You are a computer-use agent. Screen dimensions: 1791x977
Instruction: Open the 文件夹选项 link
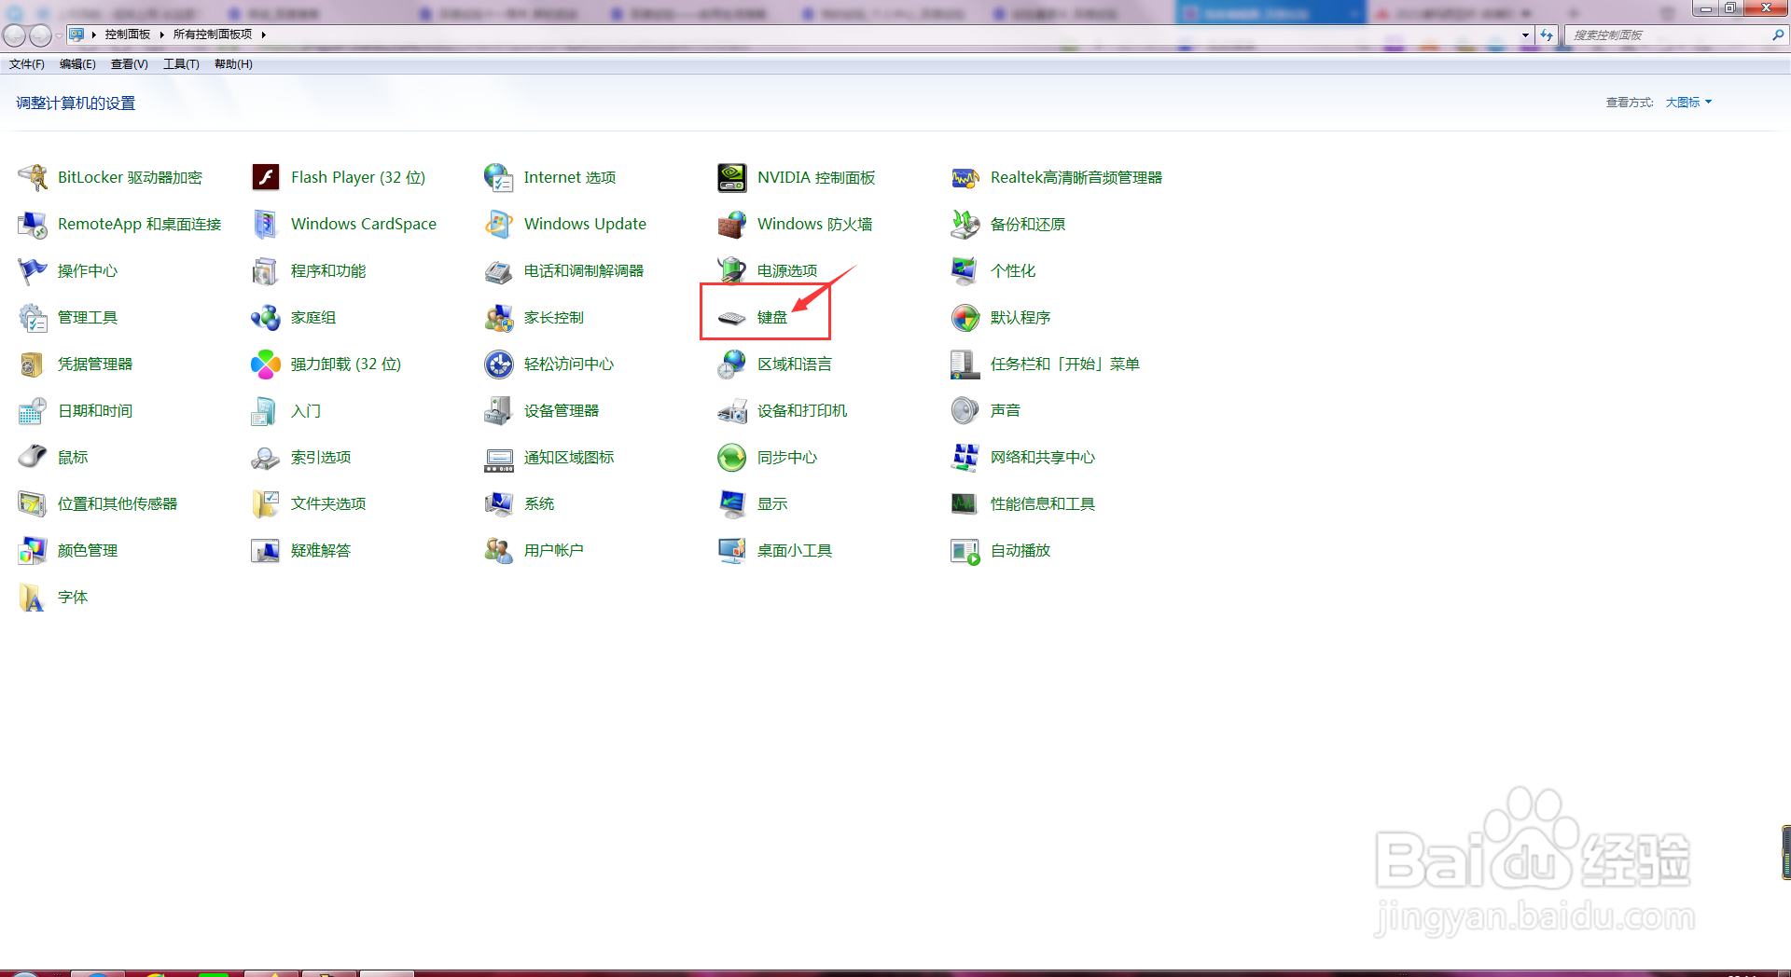(x=328, y=503)
